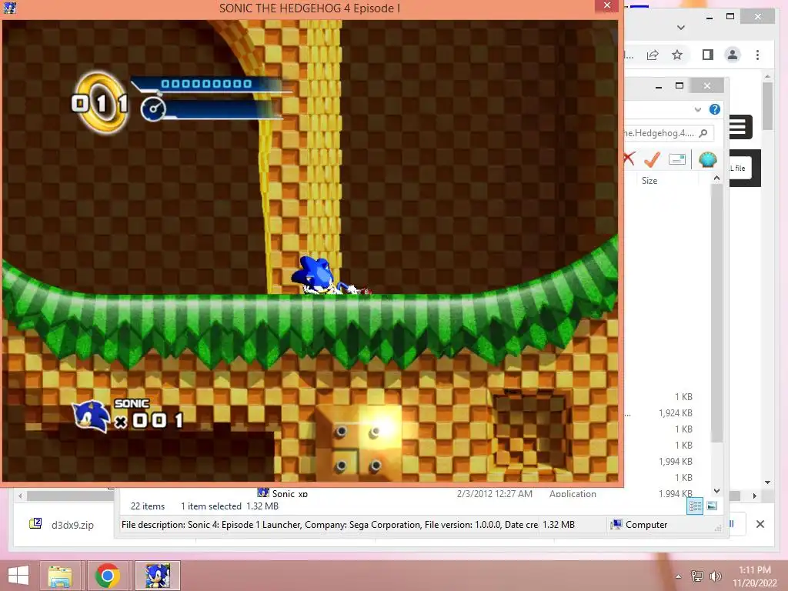788x591 pixels.
Task: Click the Computer status bar entry
Action: pos(639,525)
